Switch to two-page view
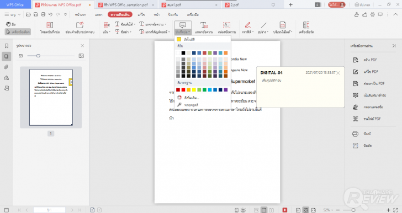Screen dimensions: 402x213 (x=271, y=210)
